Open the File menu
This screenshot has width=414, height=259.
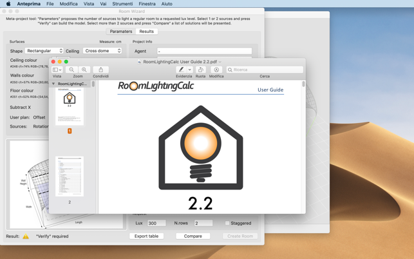50,4
